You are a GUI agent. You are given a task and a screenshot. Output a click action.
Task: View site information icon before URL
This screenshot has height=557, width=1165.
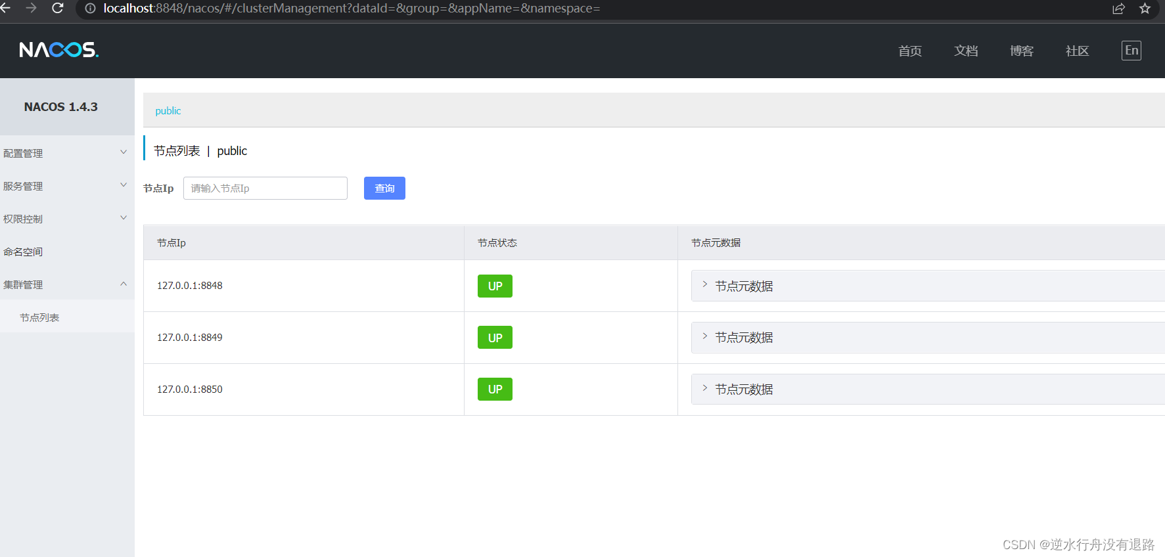click(91, 8)
